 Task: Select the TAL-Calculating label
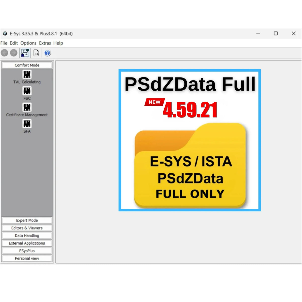27,82
